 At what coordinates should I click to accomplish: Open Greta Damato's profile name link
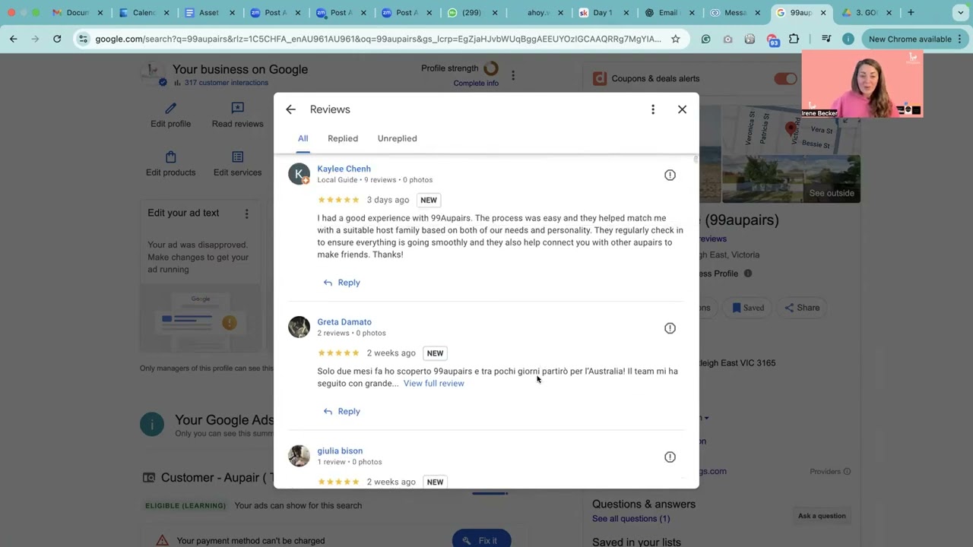(344, 322)
